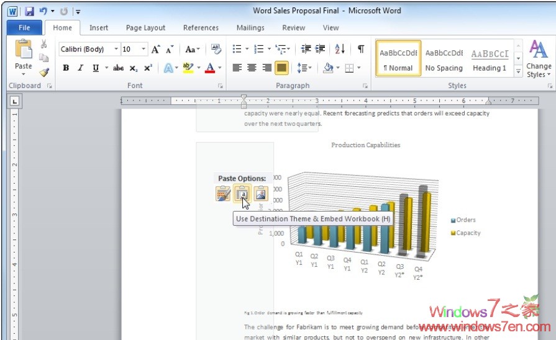Click the Format Painter brush icon
This screenshot has width=556, height=340.
point(43,72)
